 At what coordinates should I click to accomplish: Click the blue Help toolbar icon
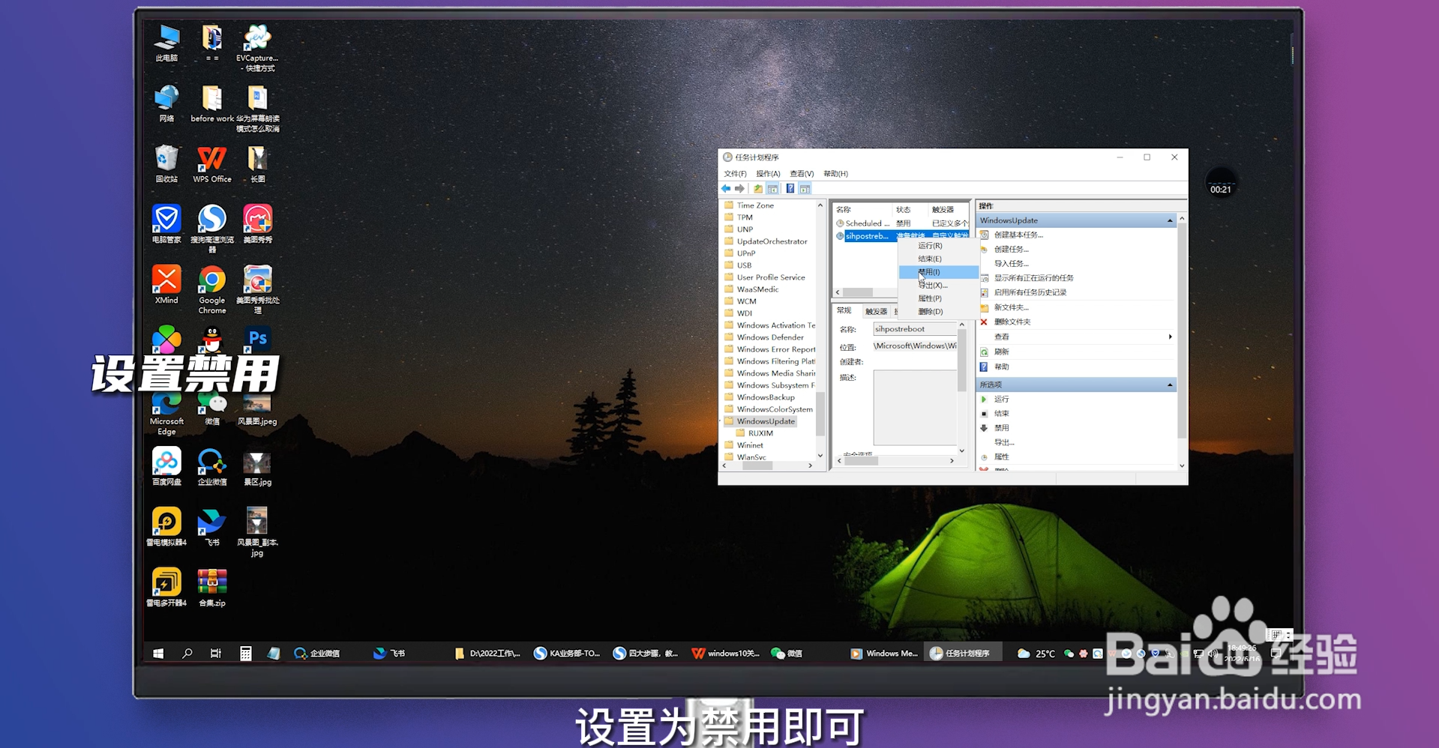pos(790,189)
